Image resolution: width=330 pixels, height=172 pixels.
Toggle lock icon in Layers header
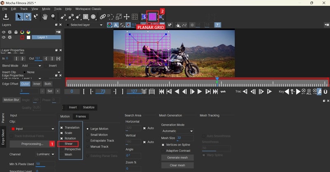coord(16,32)
